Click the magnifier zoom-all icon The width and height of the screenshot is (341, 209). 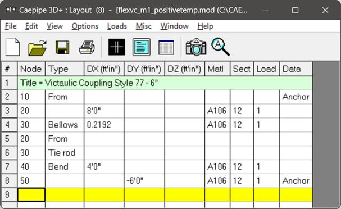point(220,47)
